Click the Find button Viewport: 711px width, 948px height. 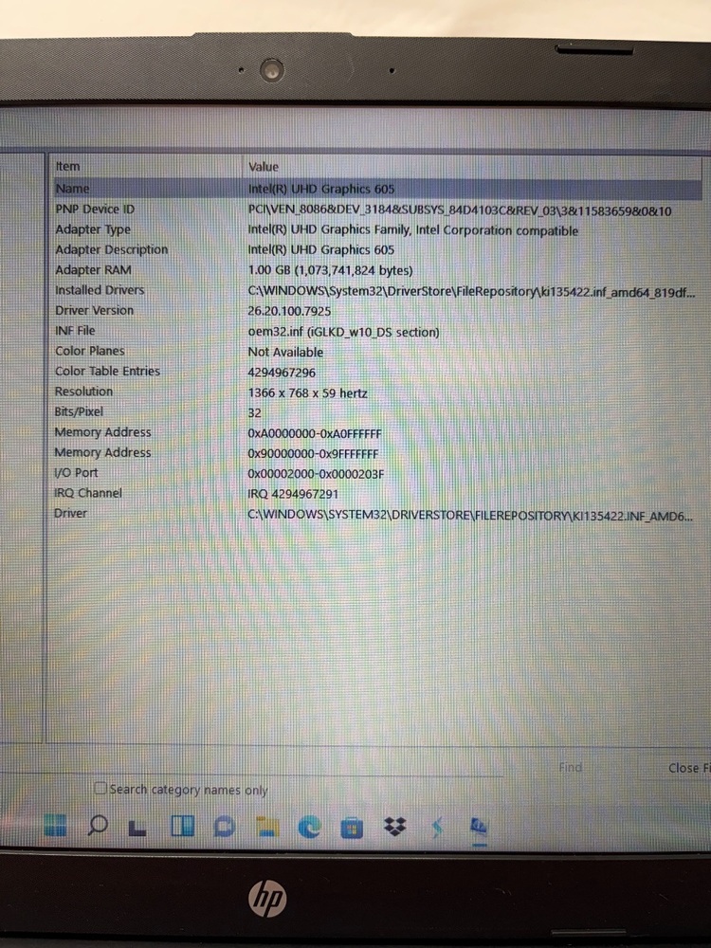[x=571, y=768]
